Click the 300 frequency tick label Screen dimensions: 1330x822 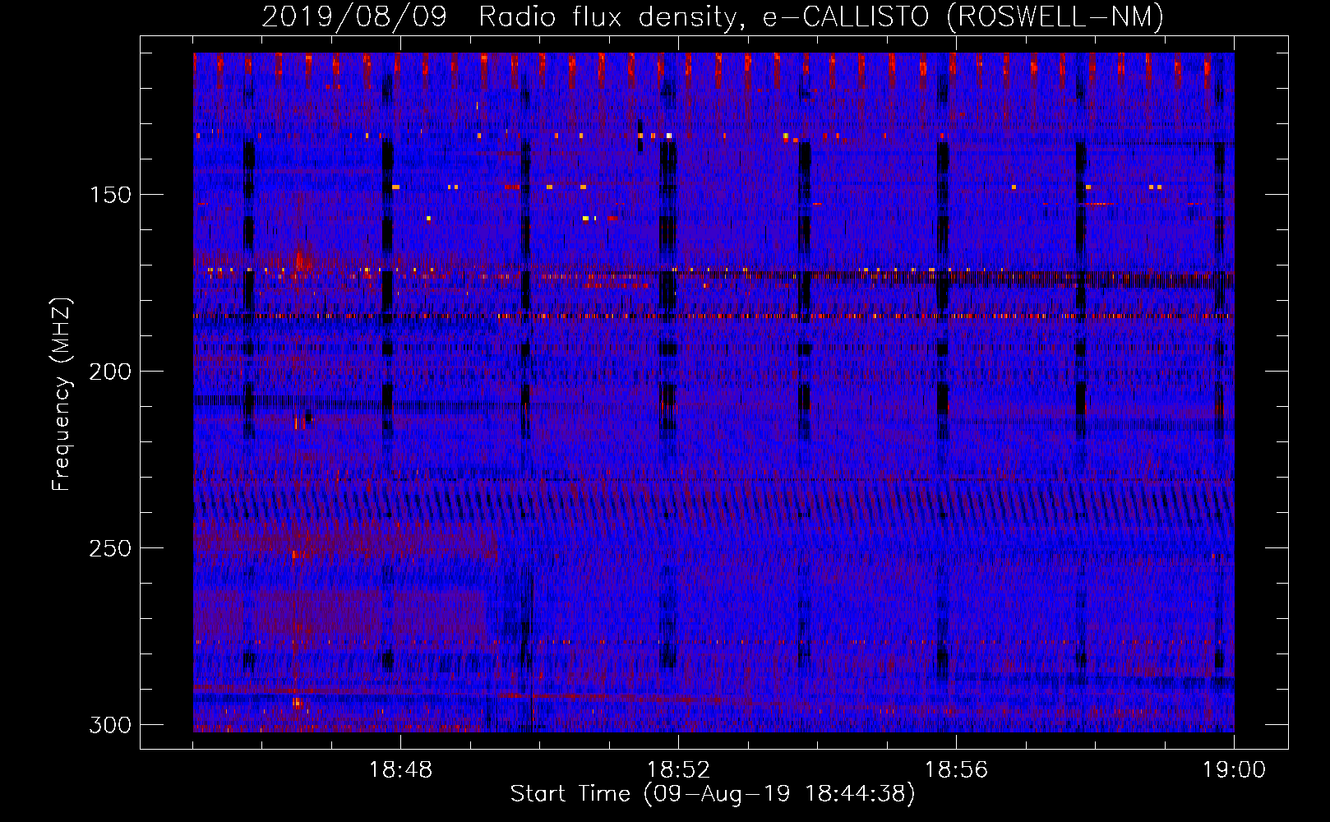[x=110, y=725]
